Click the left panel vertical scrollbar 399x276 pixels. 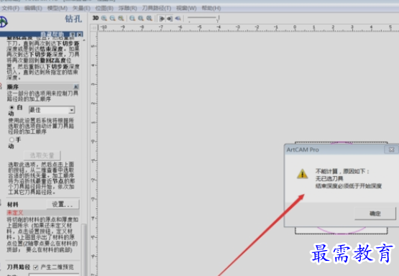[x=83, y=249]
